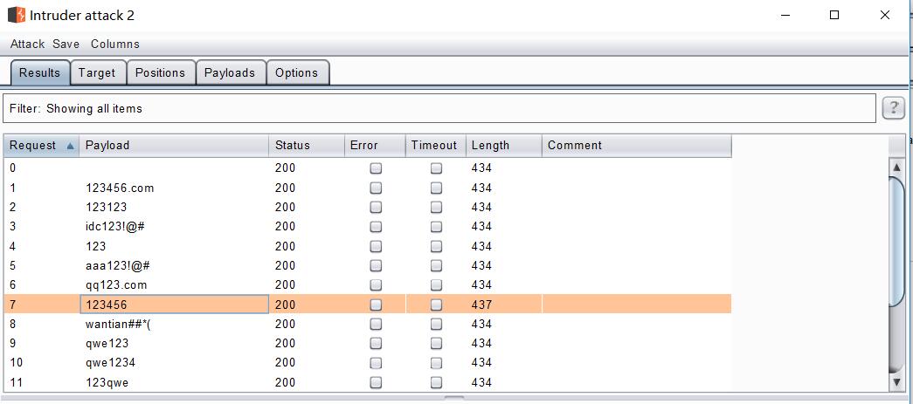The image size is (913, 404).
Task: Sort by the Comment column header
Action: (x=636, y=146)
